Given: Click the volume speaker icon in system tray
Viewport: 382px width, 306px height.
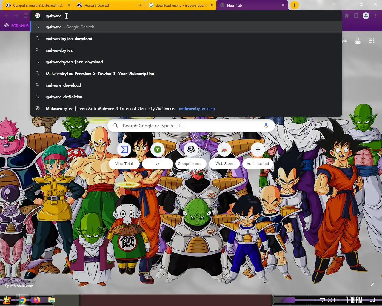Looking at the screenshot, I should coord(329,300).
